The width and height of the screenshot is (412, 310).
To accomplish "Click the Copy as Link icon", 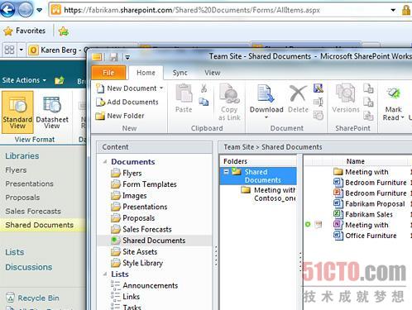I will 229,94.
